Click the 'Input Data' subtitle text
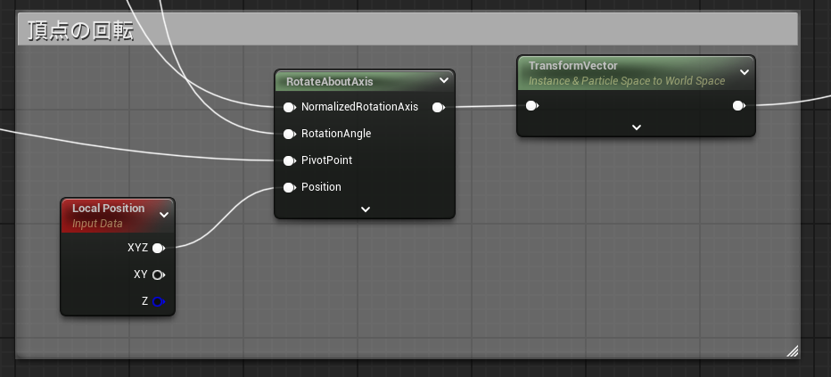This screenshot has width=831, height=377. [97, 224]
